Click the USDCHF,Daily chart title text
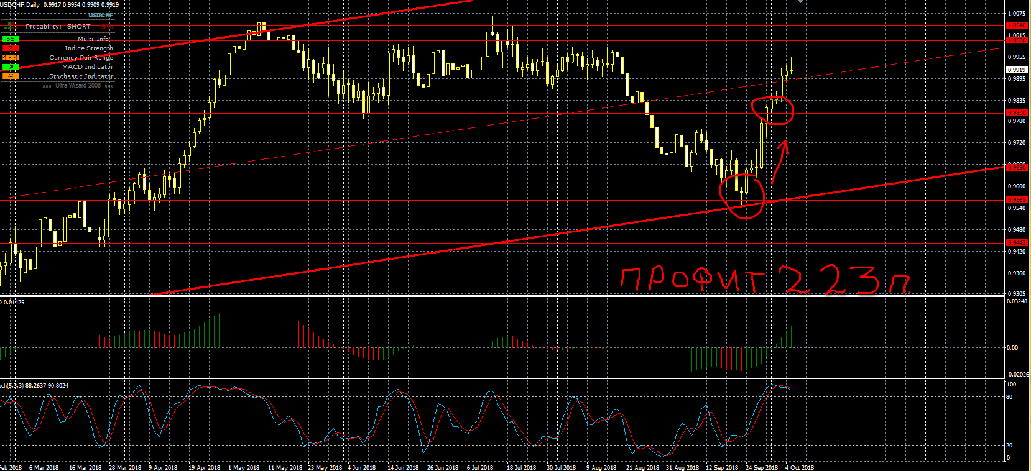The height and width of the screenshot is (471, 1031). point(20,4)
